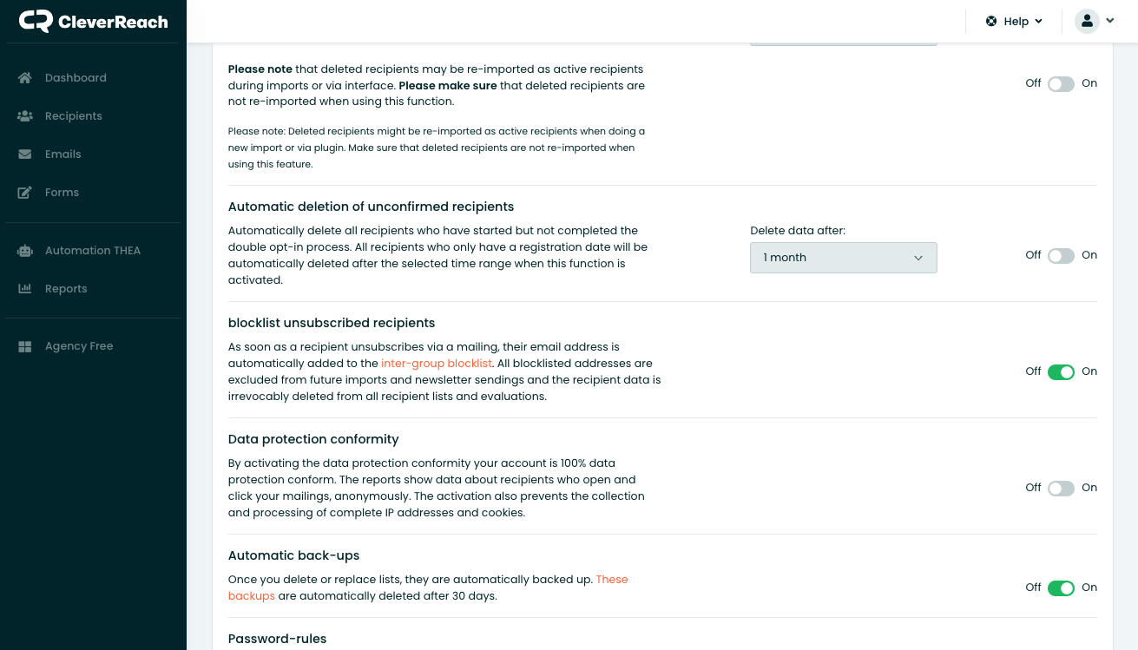
Task: Turn on Data protection conformity toggle
Action: point(1061,488)
